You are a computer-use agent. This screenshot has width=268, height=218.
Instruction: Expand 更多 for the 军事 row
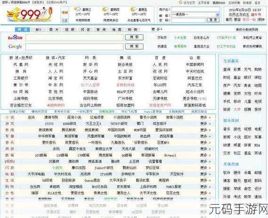point(205,136)
